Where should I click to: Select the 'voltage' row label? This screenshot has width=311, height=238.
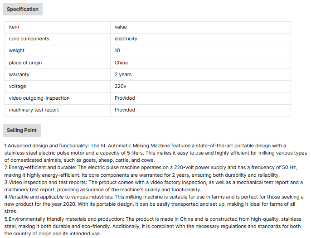(x=18, y=86)
